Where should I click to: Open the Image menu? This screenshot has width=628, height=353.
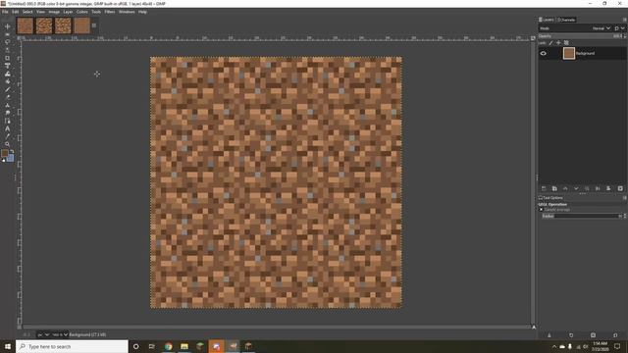click(x=54, y=12)
